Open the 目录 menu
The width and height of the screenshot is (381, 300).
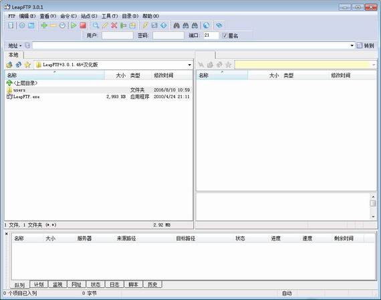(130, 16)
